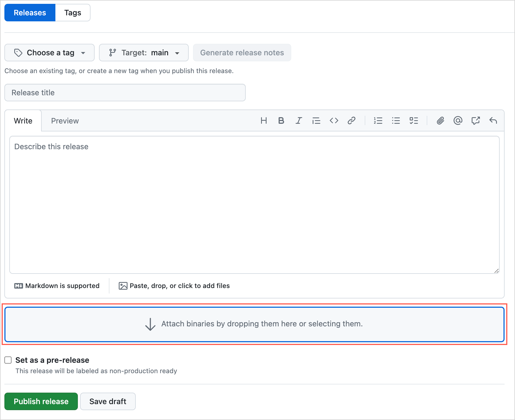Save the release as a draft
Screen dimensions: 515x420
pos(107,401)
